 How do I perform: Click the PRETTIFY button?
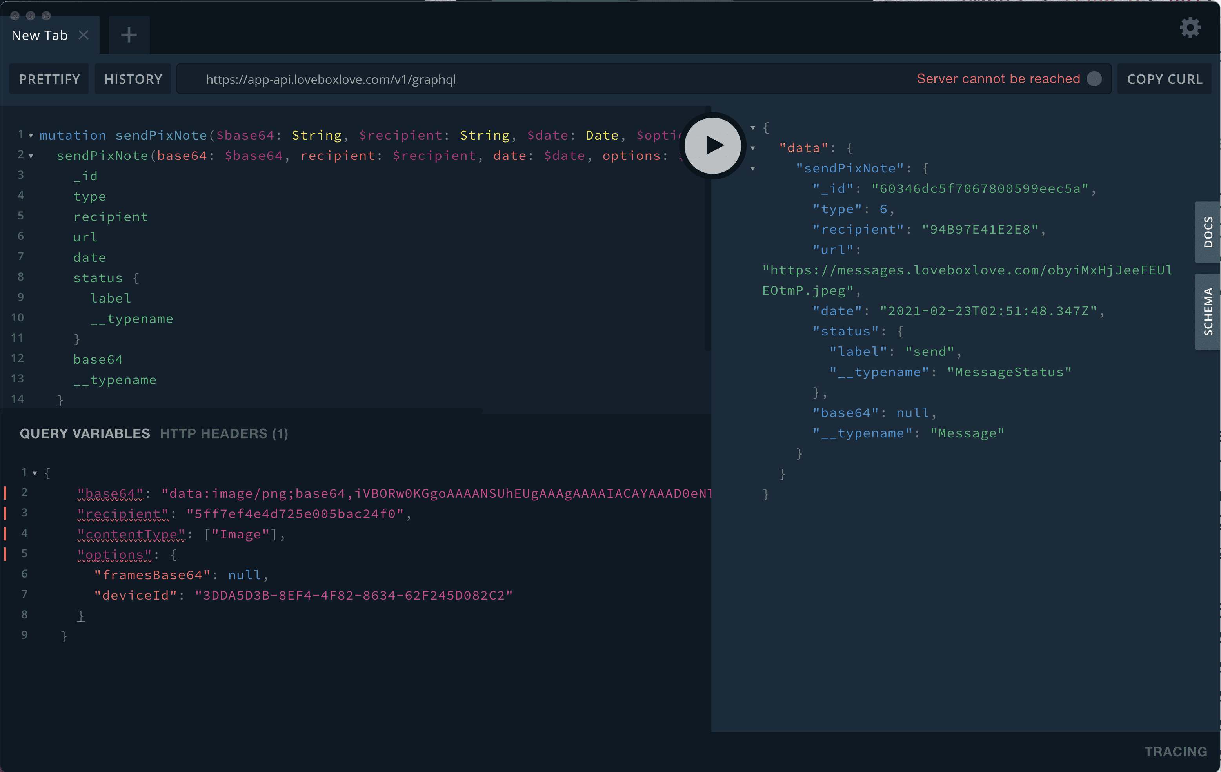coord(49,79)
